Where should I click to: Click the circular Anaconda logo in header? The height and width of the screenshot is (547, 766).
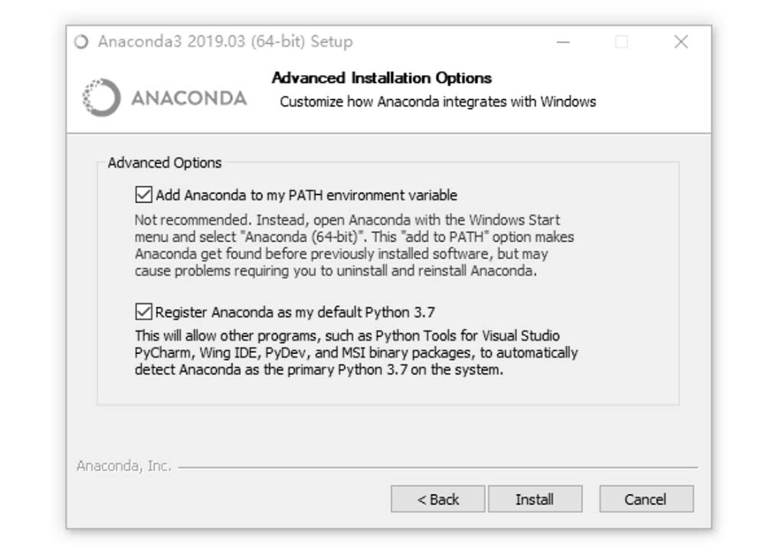(101, 98)
